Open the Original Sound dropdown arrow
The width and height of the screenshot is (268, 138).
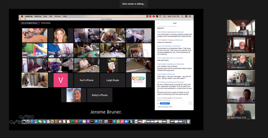[x=39, y=23]
